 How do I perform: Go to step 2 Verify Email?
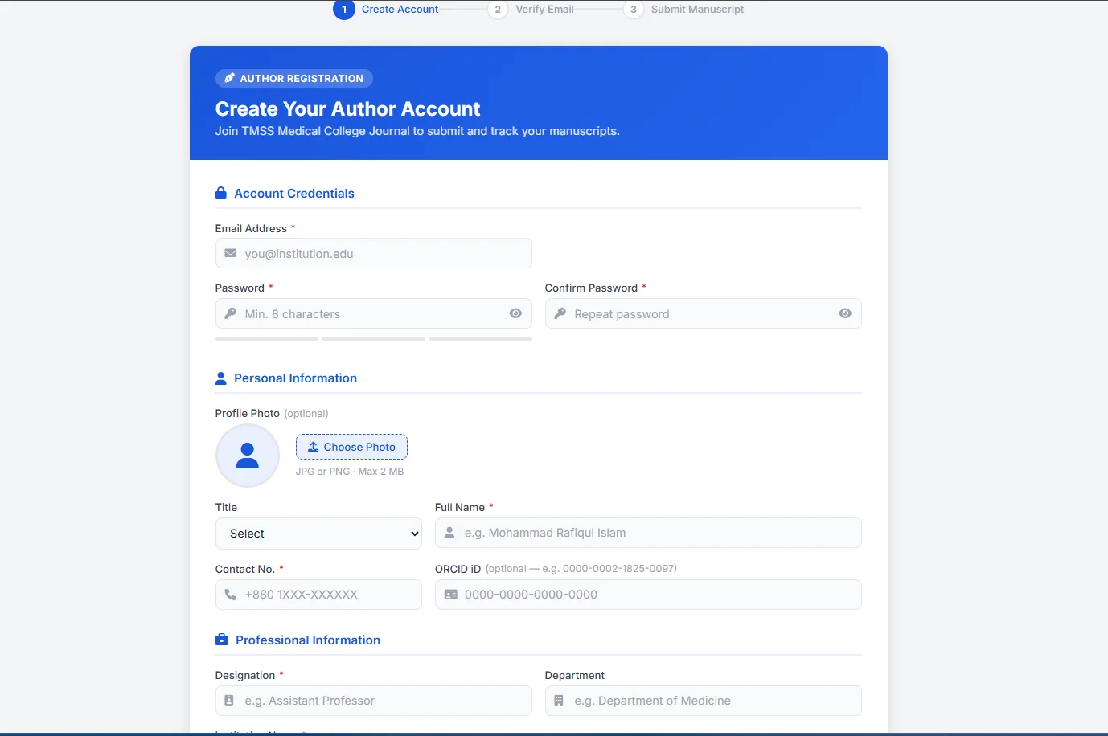(531, 10)
